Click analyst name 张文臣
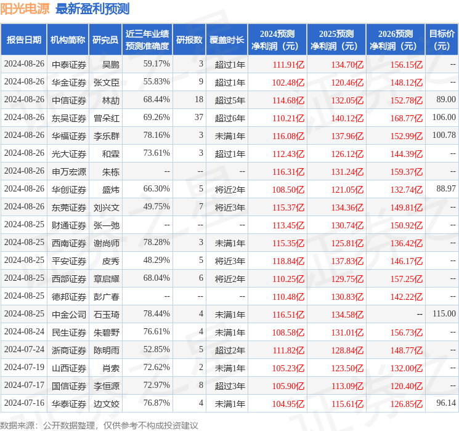Viewport: 459px width, 431px height. tap(106, 83)
